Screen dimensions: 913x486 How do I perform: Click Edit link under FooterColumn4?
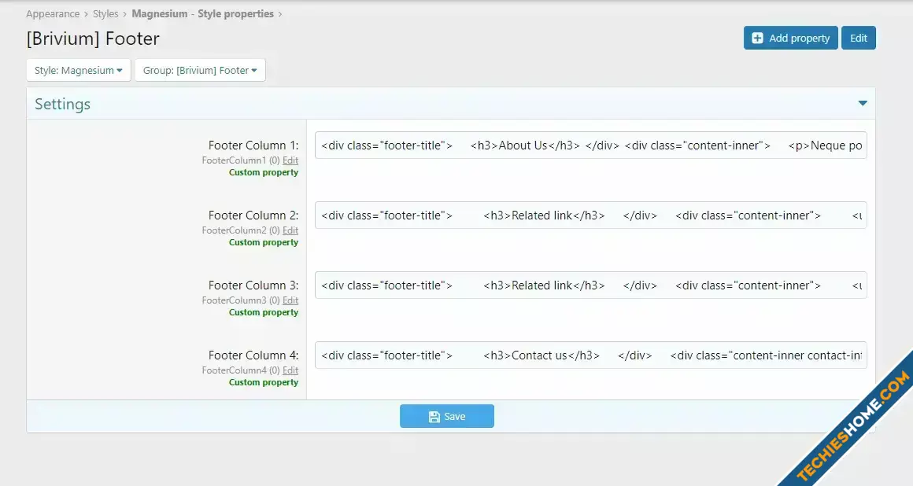290,370
